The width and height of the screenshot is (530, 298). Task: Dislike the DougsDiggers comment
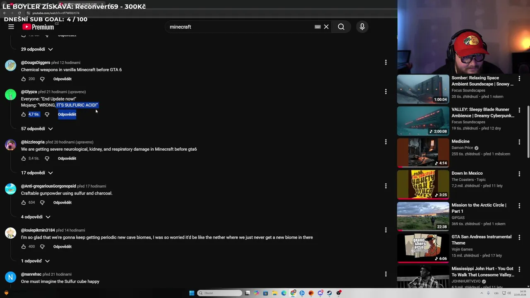[x=42, y=79]
